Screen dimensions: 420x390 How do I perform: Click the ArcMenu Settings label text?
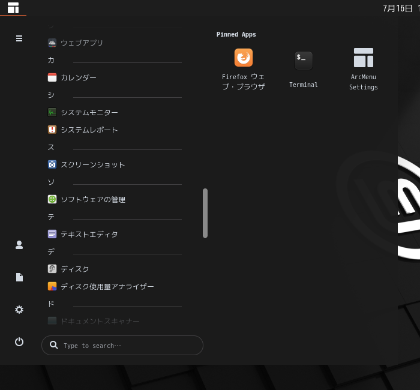tap(364, 82)
